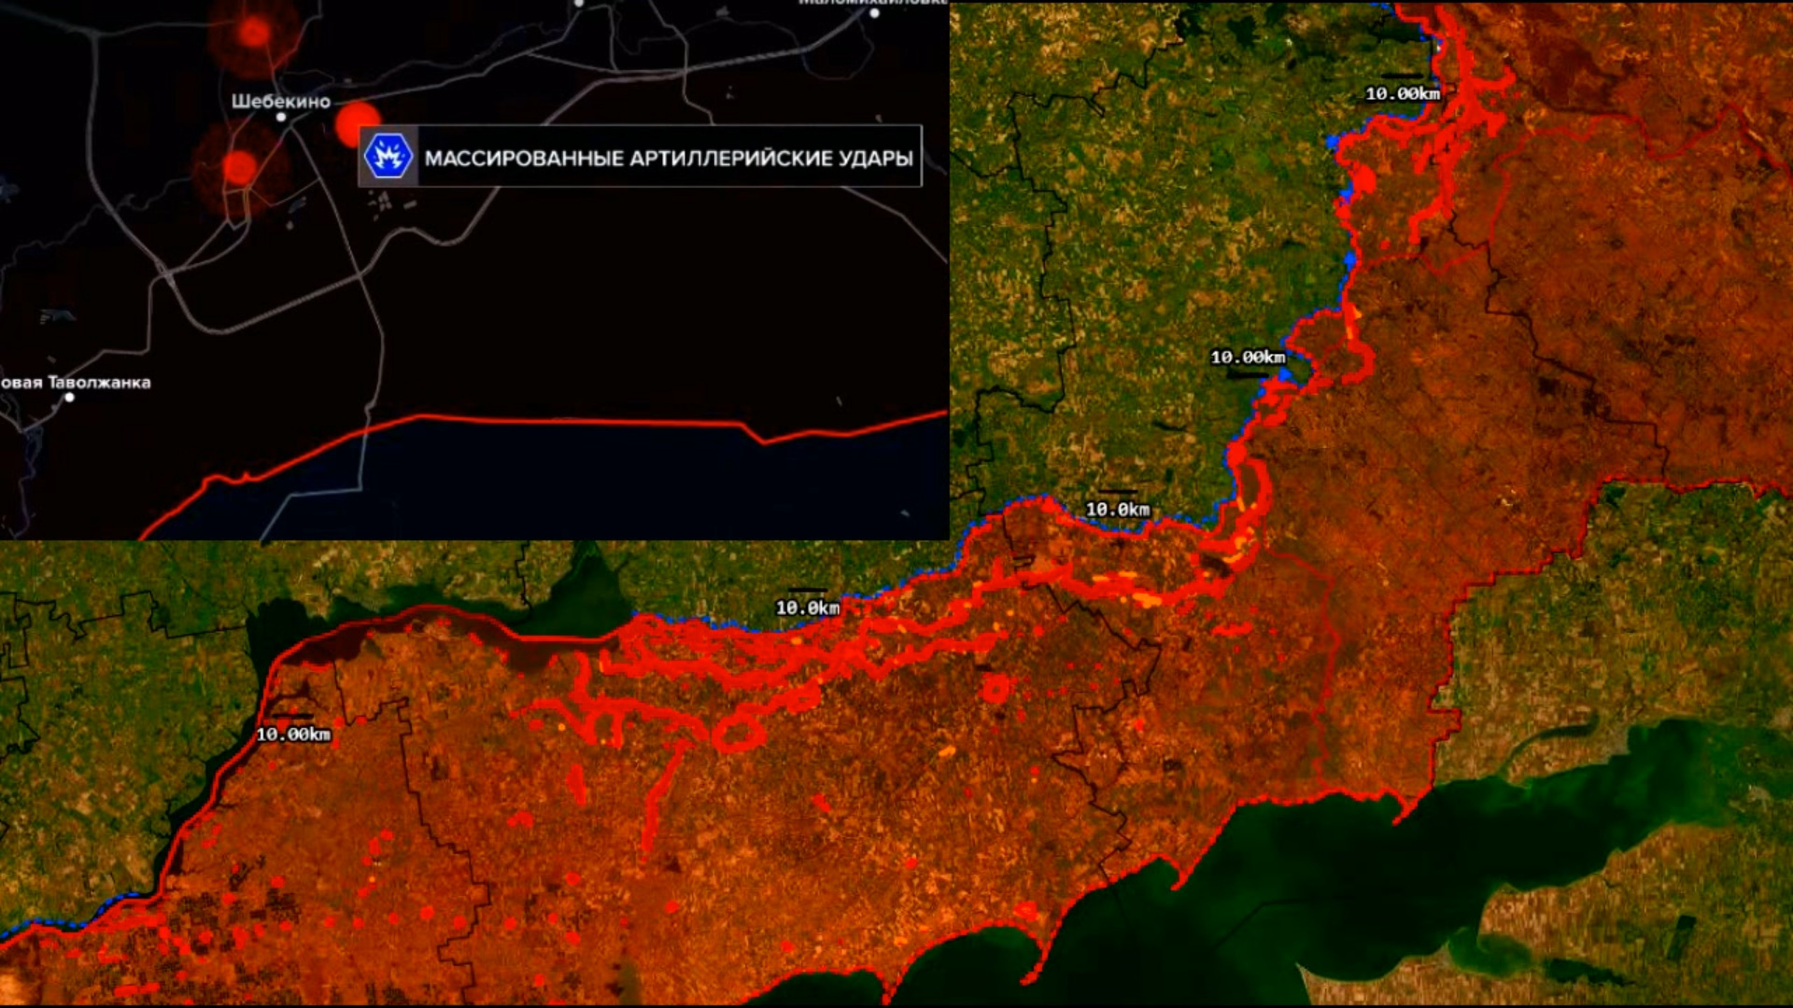Click the white dot for Новая Таволжанка
This screenshot has height=1008, width=1793.
(69, 398)
